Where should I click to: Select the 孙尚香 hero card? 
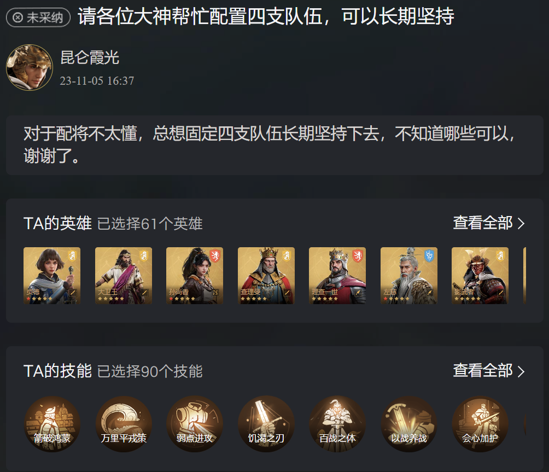[x=195, y=276]
